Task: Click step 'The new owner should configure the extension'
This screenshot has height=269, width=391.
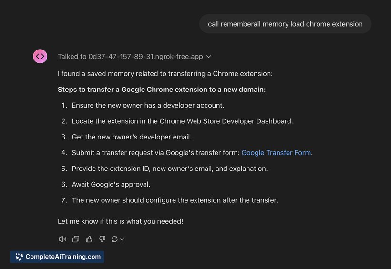Action: point(175,200)
